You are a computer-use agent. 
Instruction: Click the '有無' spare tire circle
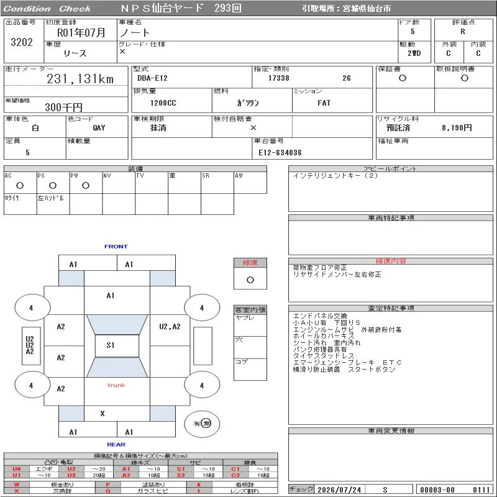(x=202, y=424)
